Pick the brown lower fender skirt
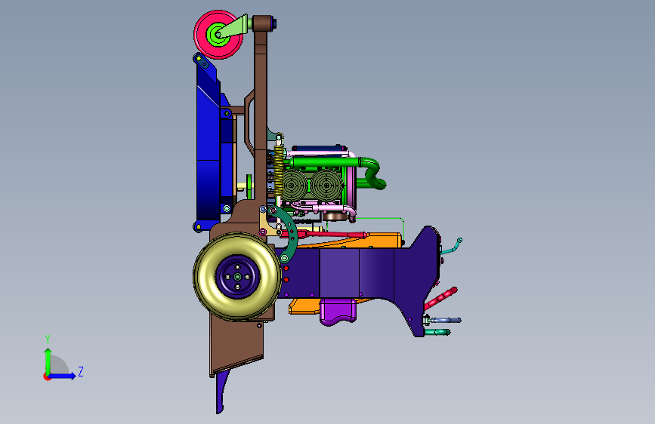The width and height of the screenshot is (655, 424). pyautogui.click(x=236, y=343)
